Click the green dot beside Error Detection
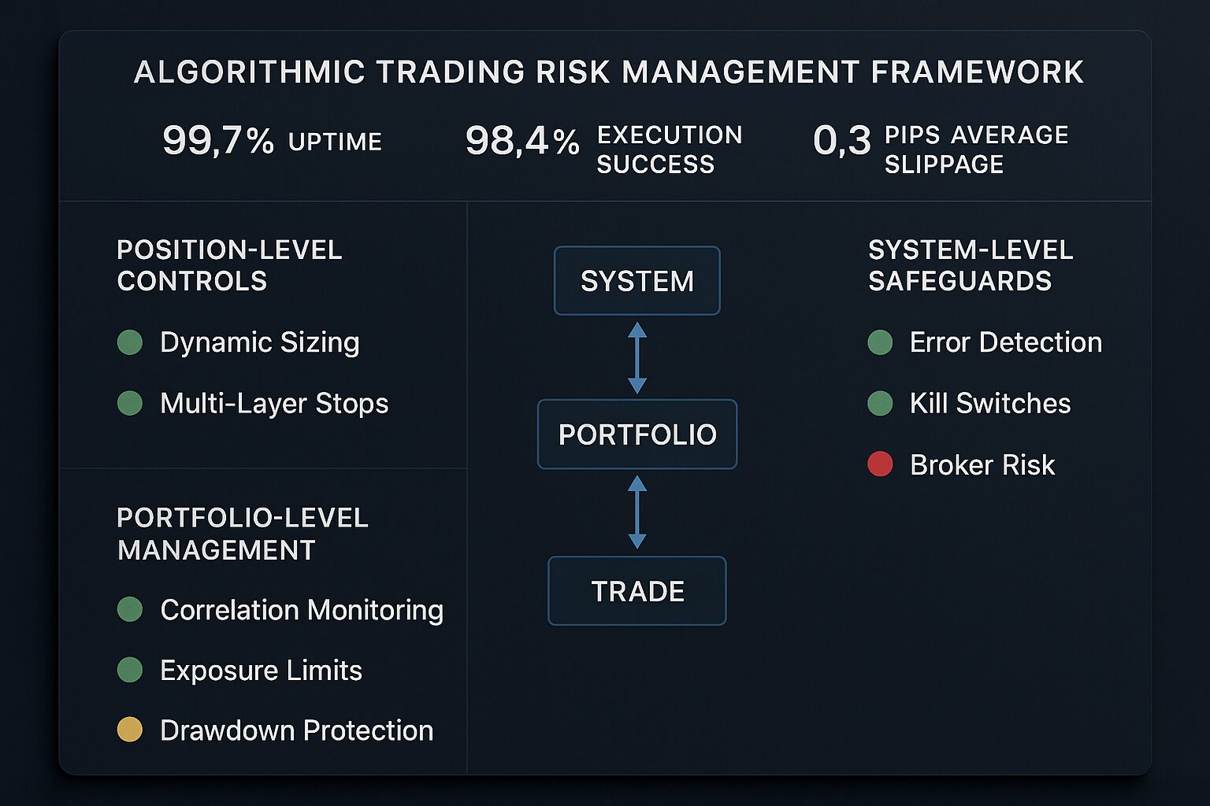This screenshot has width=1210, height=806. tap(880, 342)
